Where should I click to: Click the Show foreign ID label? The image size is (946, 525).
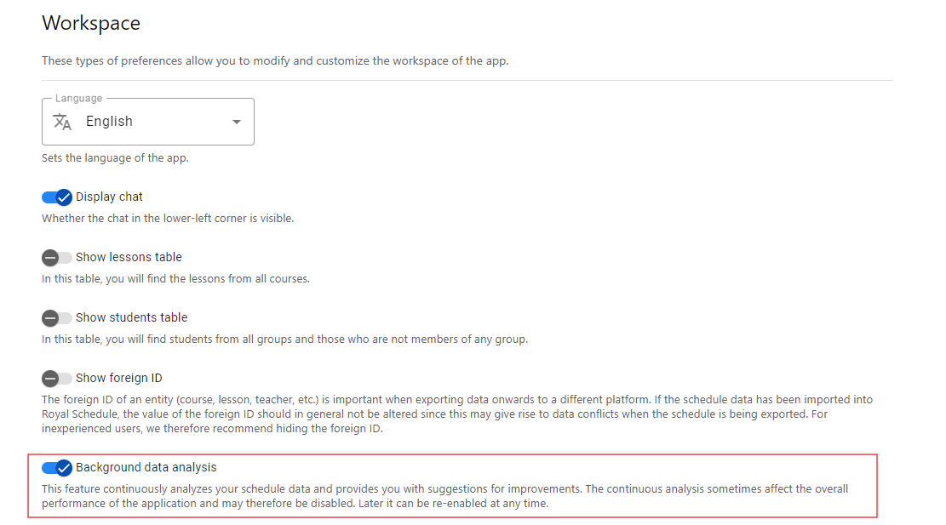coord(119,378)
